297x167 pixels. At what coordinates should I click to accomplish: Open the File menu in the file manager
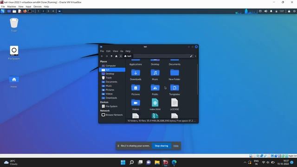pyautogui.click(x=102, y=51)
